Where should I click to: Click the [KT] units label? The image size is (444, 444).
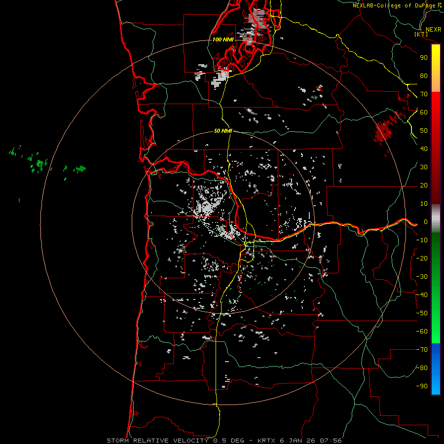(421, 34)
